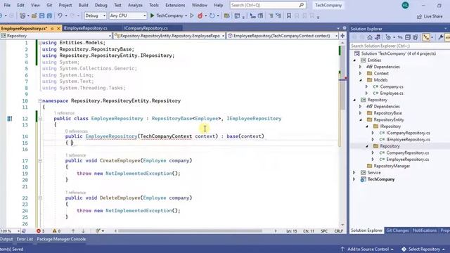Expand the TechCompany project node
The width and height of the screenshot is (450, 253).
[x=354, y=179]
